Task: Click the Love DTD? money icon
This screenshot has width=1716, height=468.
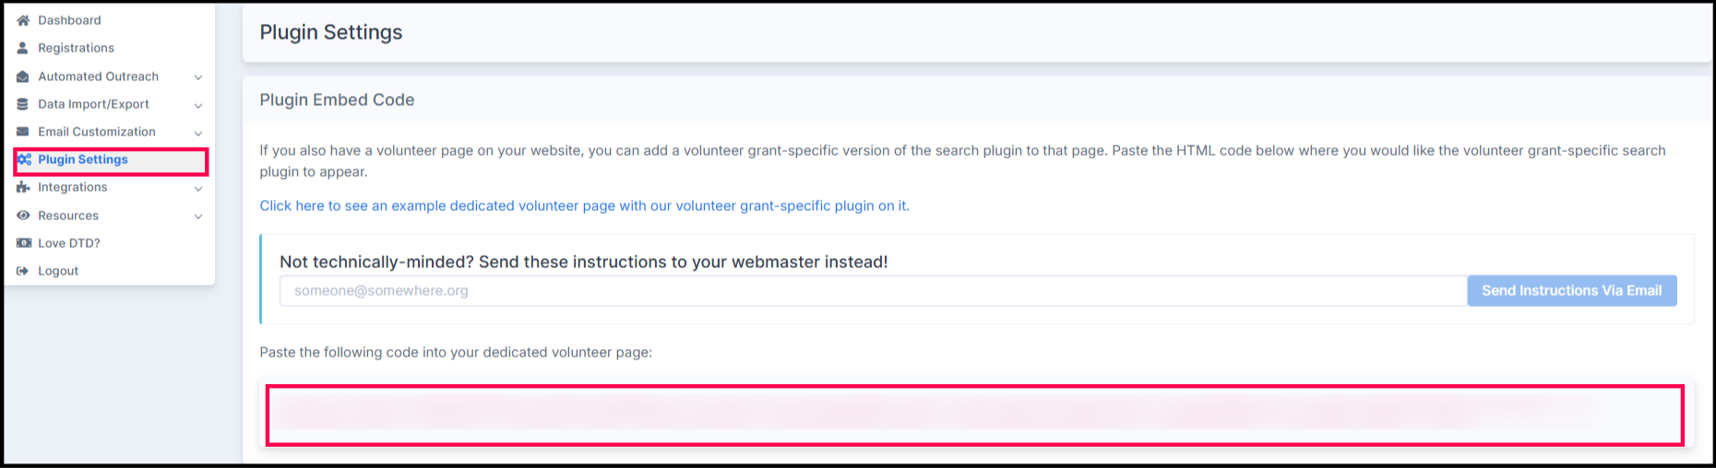Action: point(24,243)
